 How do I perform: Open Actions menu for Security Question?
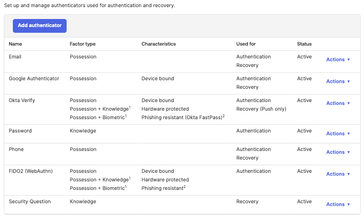click(x=338, y=205)
